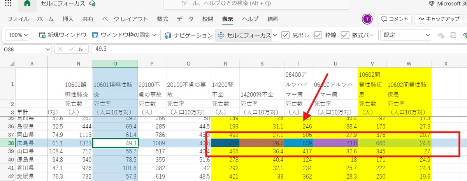
Task: Click the confirm checkmark in formula bar
Action: [x=71, y=49]
